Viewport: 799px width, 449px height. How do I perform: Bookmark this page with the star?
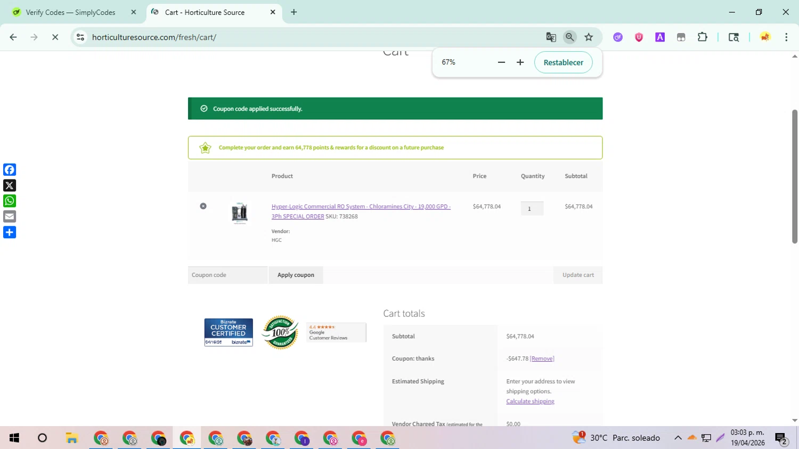(x=589, y=37)
